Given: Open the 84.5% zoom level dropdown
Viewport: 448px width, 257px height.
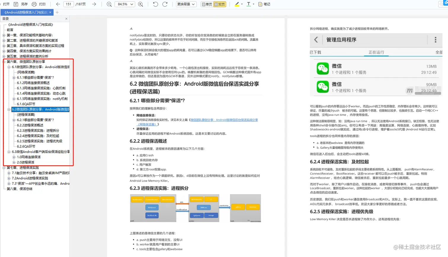Looking at the screenshot, I should (124, 4).
